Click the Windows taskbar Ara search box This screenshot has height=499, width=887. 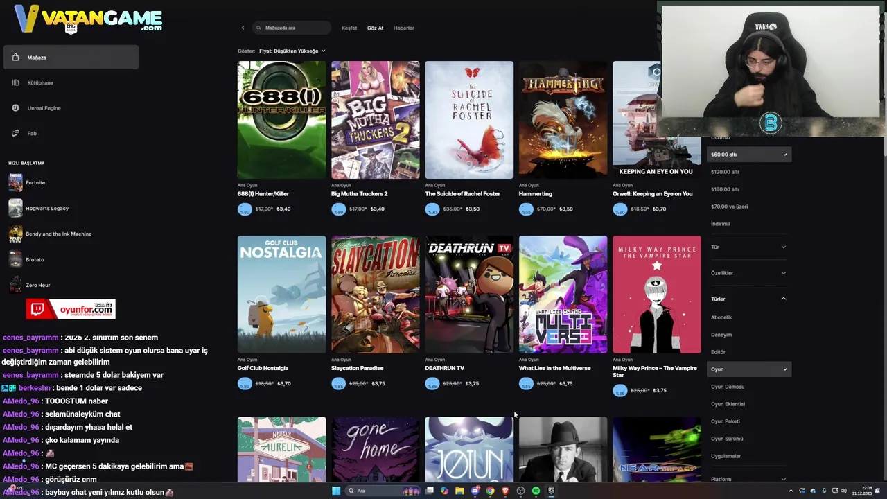tap(383, 491)
